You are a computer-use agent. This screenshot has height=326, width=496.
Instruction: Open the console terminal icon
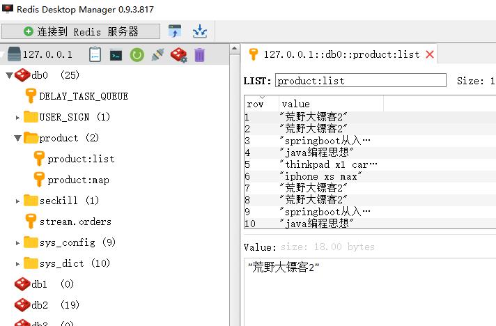click(x=116, y=56)
